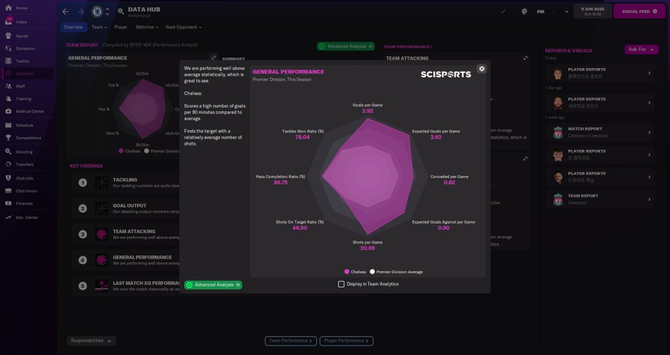This screenshot has width=670, height=355.
Task: Click Advanced Analysis button in popup
Action: point(213,285)
